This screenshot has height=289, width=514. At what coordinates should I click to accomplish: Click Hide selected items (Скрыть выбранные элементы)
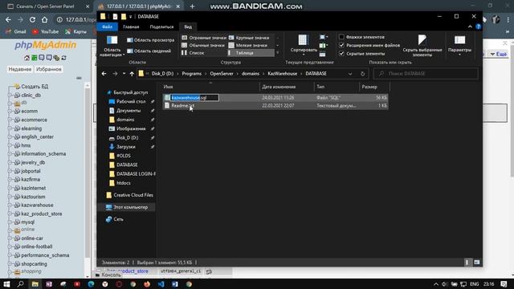coord(422,46)
